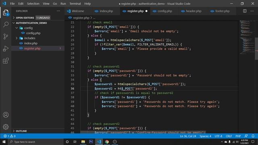Open File Explorer from the taskbar
Image resolution: width=258 pixels, height=145 pixels.
point(83,142)
